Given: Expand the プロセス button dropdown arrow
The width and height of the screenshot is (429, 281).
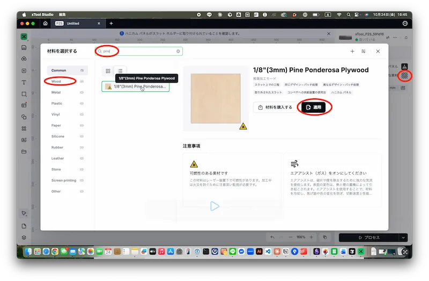Looking at the screenshot, I should tap(403, 237).
